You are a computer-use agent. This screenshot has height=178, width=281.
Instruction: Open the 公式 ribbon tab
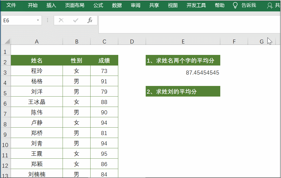(x=98, y=5)
